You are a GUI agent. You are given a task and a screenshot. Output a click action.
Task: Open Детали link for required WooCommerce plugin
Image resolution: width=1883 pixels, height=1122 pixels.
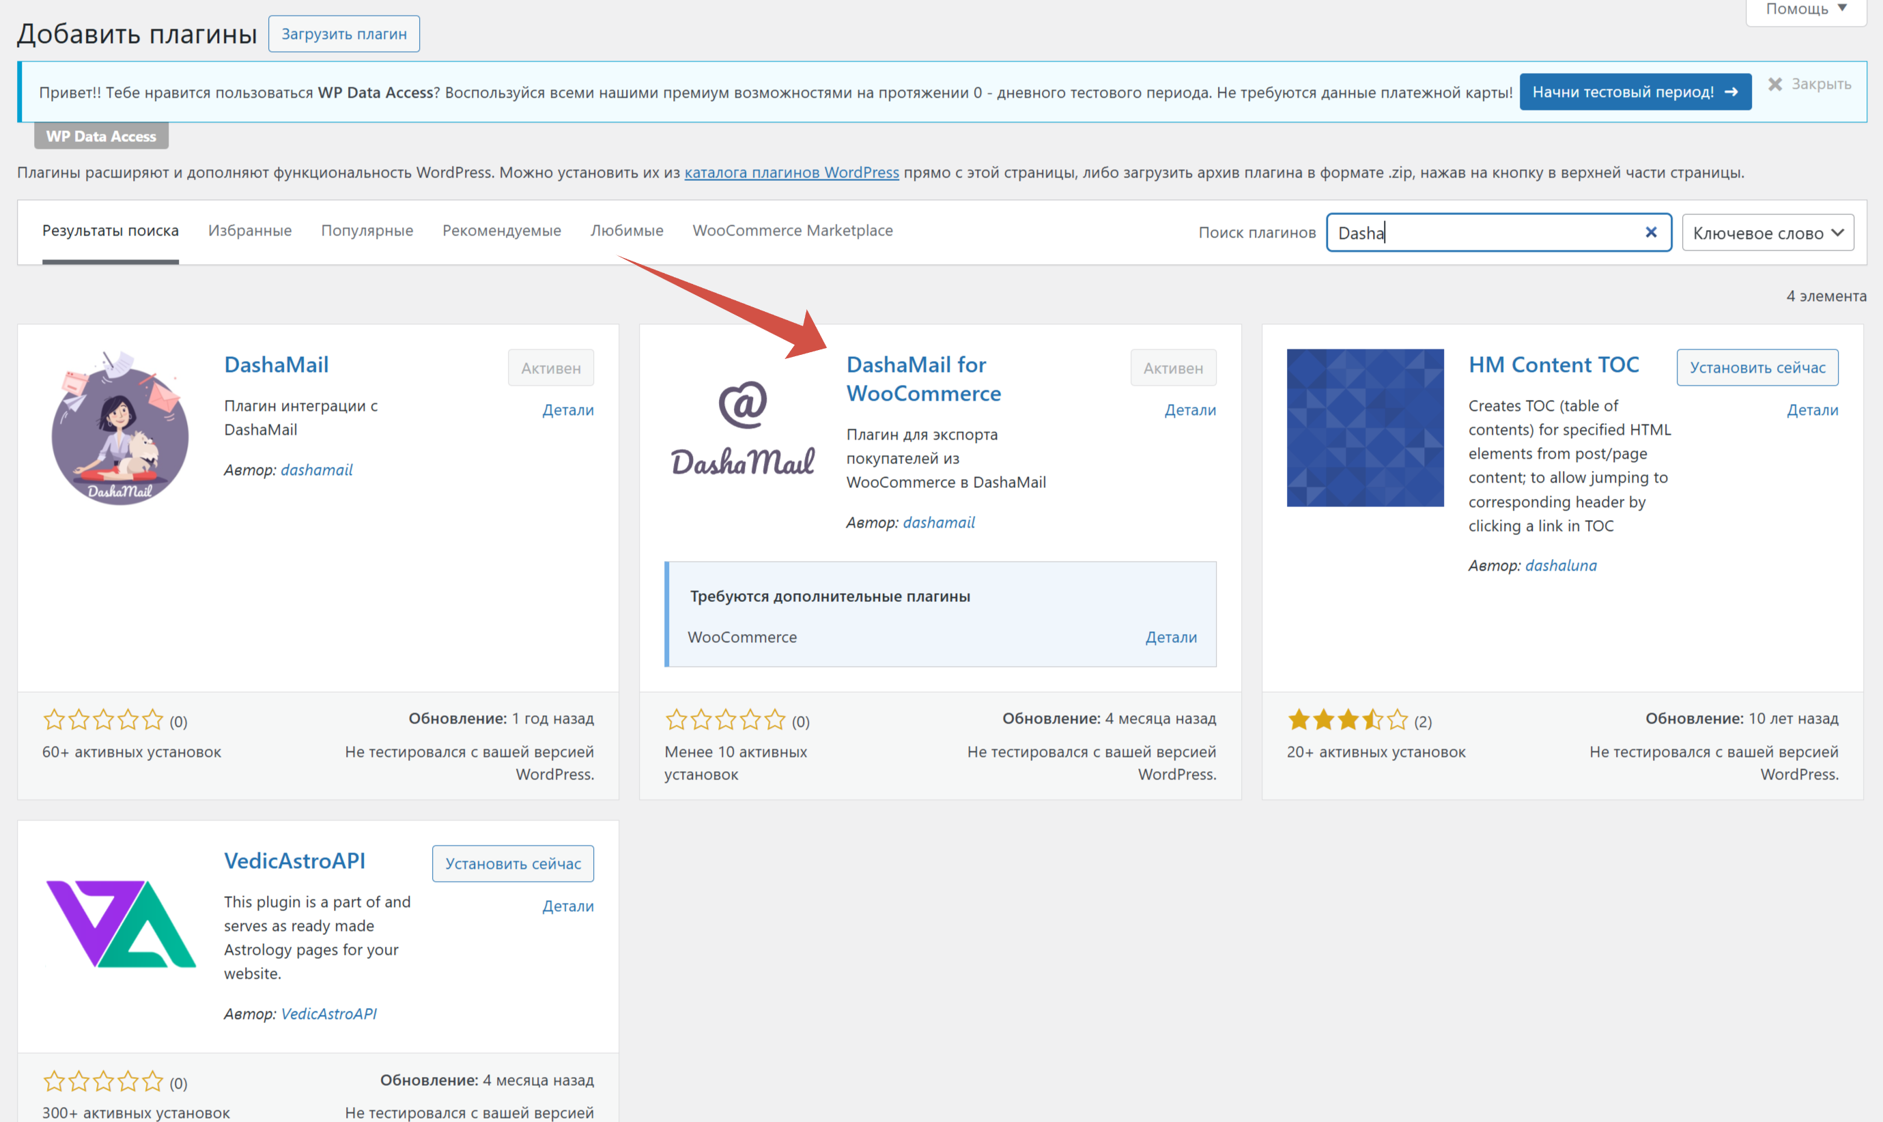coord(1170,637)
